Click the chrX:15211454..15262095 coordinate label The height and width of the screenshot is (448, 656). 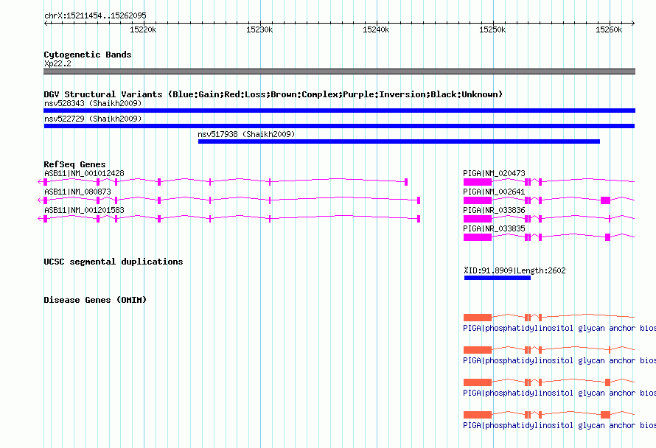[95, 15]
